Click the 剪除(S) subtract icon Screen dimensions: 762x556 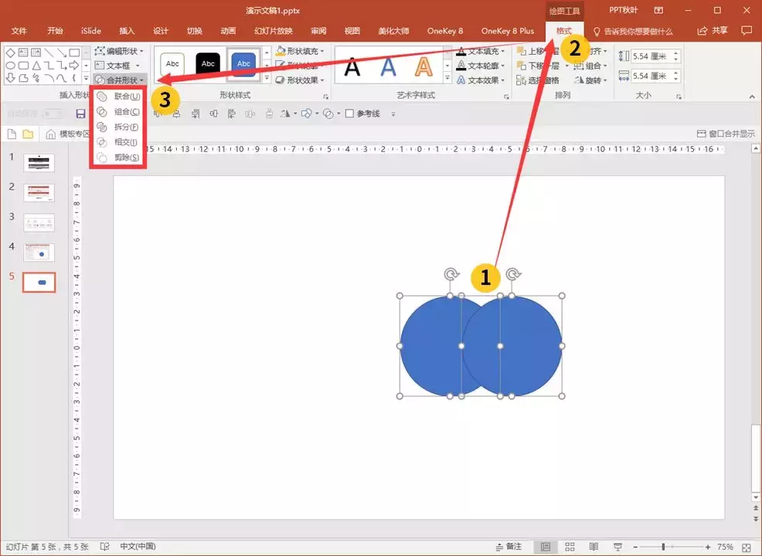point(102,158)
